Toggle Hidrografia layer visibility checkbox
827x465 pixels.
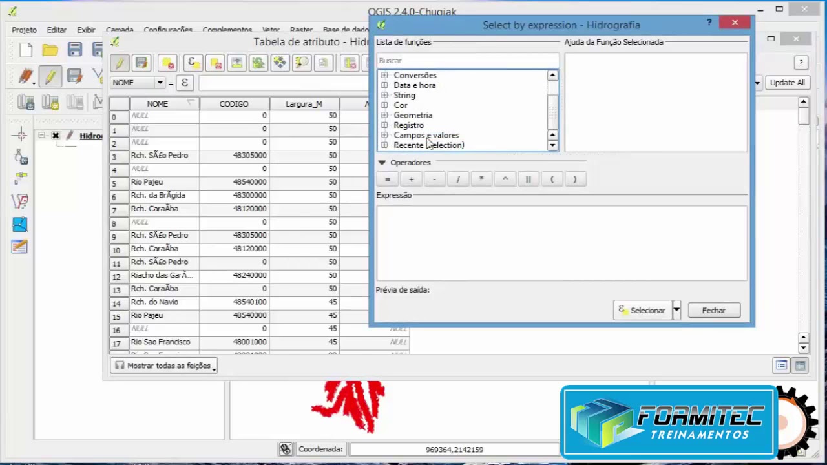tap(56, 136)
